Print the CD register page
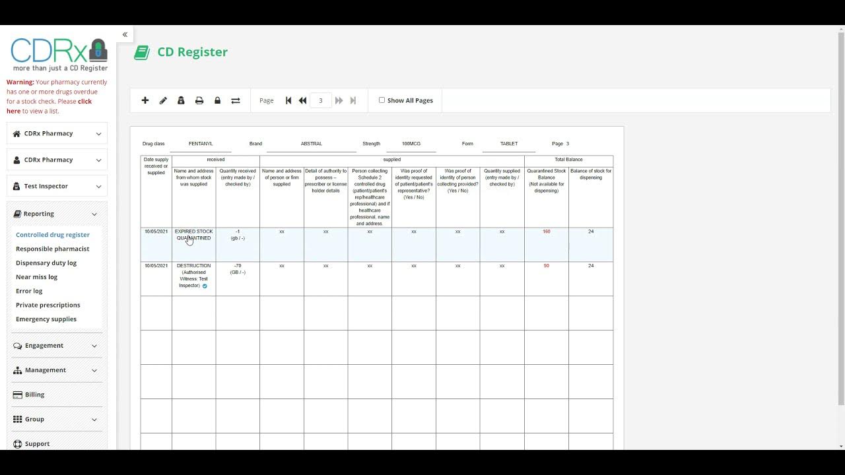This screenshot has width=845, height=475. [x=199, y=100]
